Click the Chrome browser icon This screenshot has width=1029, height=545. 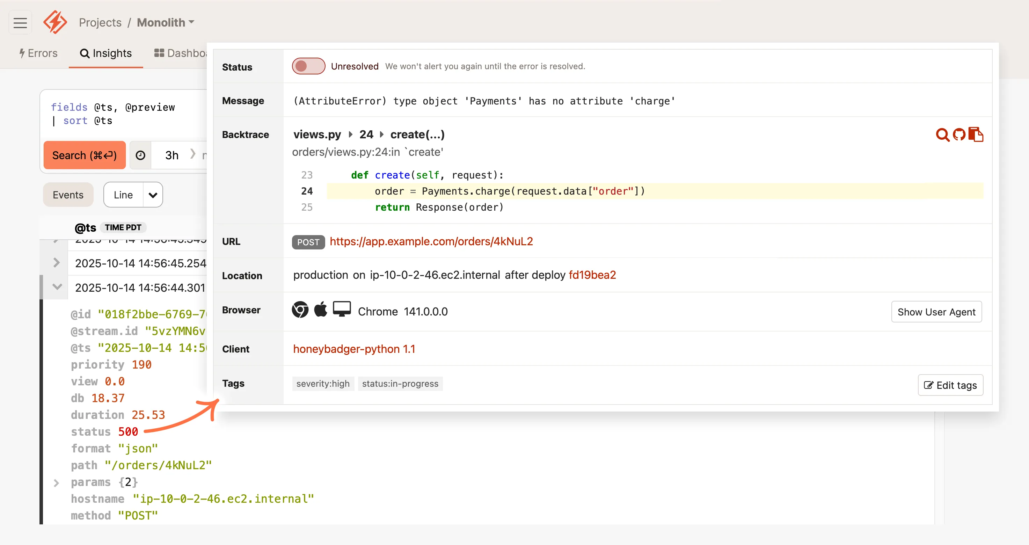click(x=300, y=310)
